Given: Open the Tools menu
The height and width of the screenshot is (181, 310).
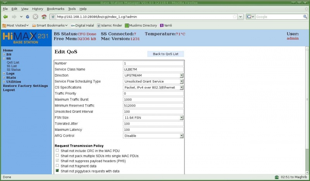Looking at the screenshot, I should pos(72,8).
